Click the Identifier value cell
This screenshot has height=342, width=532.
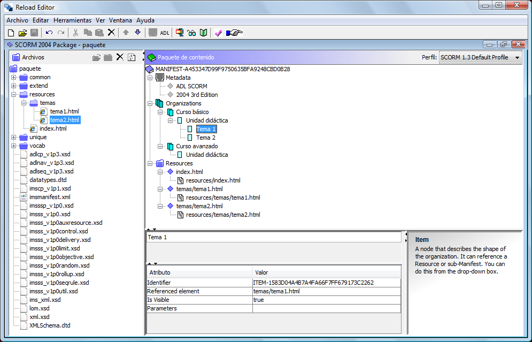pos(326,283)
